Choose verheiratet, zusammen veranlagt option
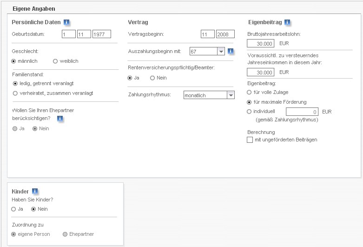Screen dimensions: 363x247 15,93
